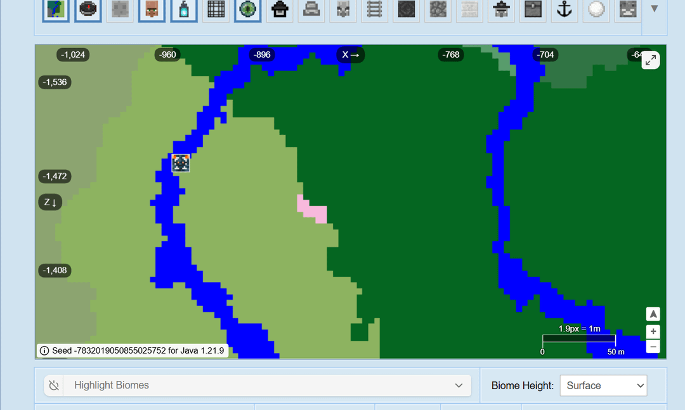Click the north arrow reset button
Image resolution: width=685 pixels, height=410 pixels.
(653, 314)
